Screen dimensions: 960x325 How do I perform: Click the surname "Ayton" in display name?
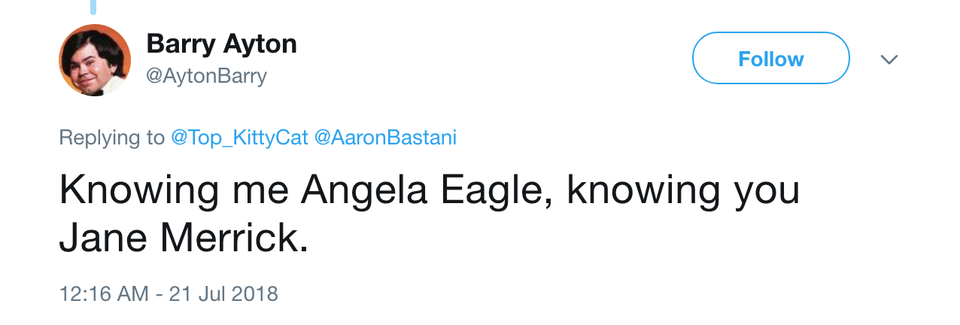260,44
